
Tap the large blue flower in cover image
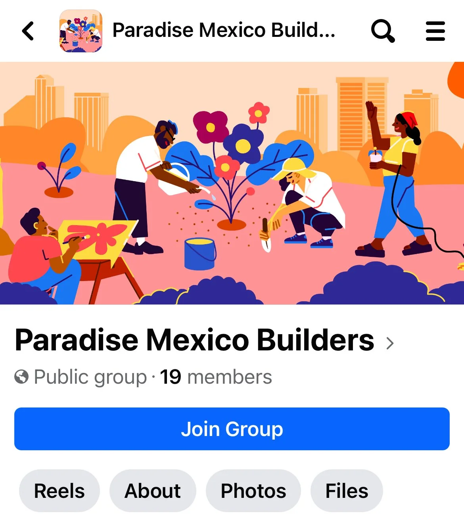pyautogui.click(x=243, y=144)
